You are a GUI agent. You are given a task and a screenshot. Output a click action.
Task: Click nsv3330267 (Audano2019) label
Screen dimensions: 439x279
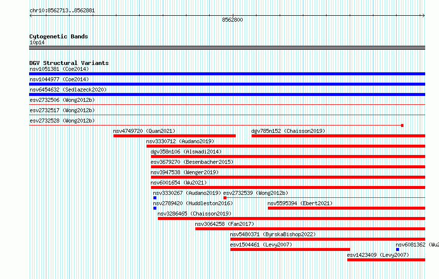click(187, 193)
